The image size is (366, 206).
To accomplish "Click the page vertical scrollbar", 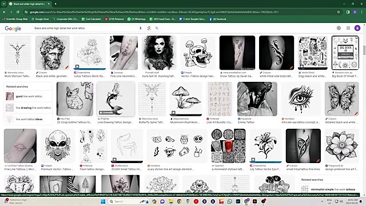I will point(364,50).
